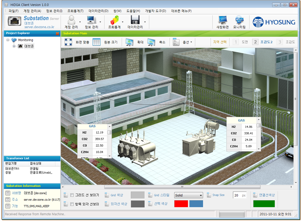Open the 도움말(H) menu
The height and width of the screenshot is (221, 301).
coord(133,11)
